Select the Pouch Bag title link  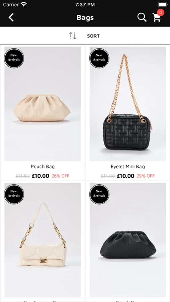point(43,166)
